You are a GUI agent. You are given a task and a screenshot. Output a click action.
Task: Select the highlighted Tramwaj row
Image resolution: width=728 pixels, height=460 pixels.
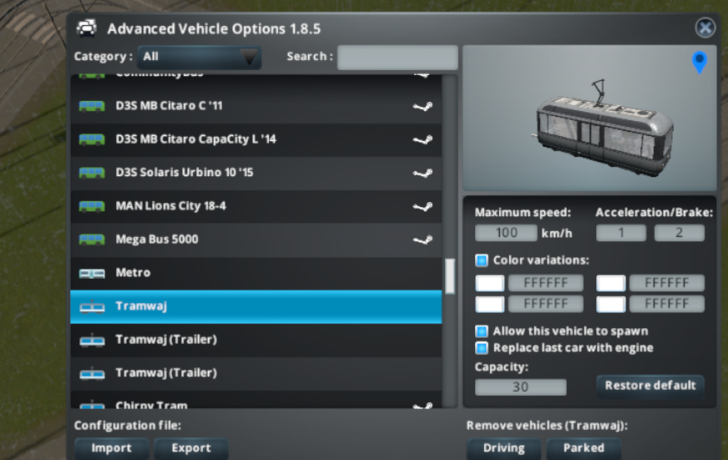[255, 307]
